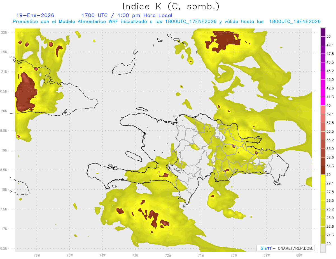
Task: Click legend value '45.2'
Action: [x=330, y=71]
